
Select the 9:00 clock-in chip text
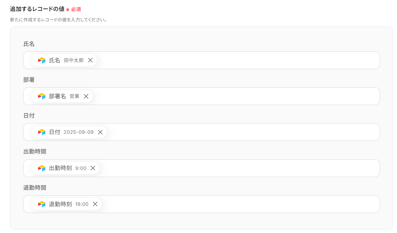81,168
